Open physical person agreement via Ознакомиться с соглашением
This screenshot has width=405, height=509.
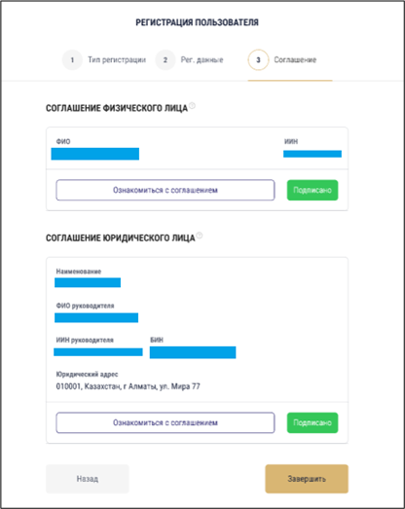(x=166, y=190)
